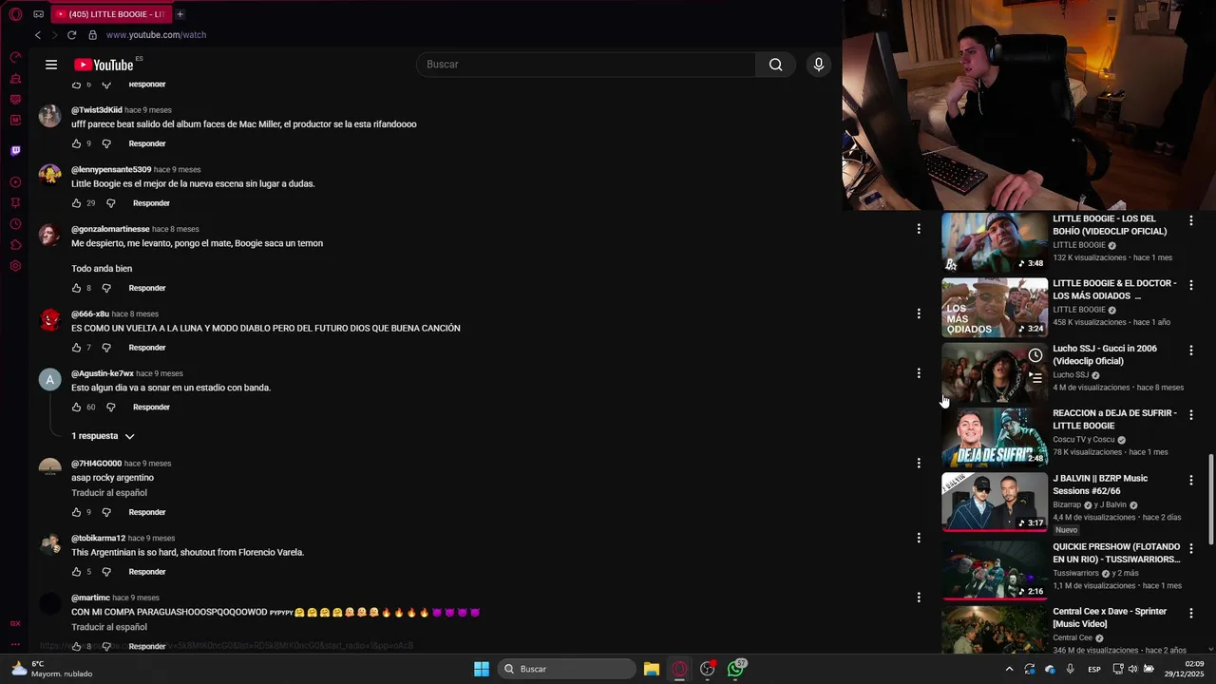Screen dimensions: 1216x684
Task: Play LOS MÁS ODIADOS video thumbnail
Action: (x=995, y=307)
